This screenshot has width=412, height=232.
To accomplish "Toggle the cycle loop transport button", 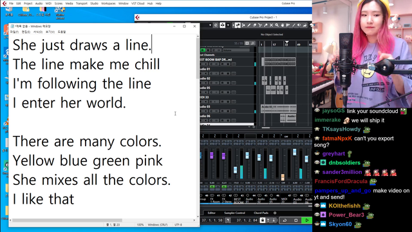I will 285,220.
